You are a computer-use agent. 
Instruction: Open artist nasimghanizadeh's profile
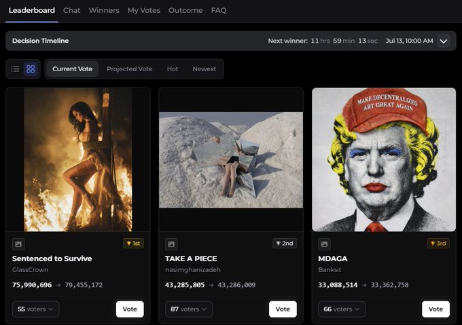tap(193, 270)
